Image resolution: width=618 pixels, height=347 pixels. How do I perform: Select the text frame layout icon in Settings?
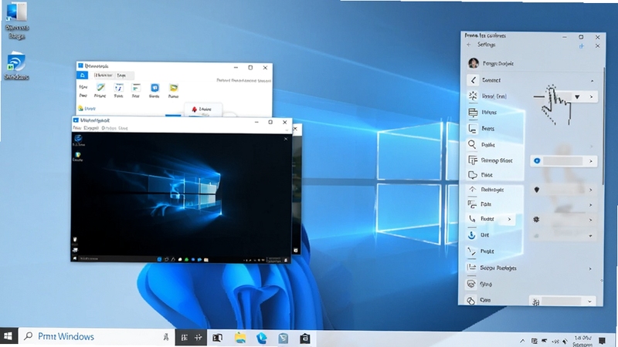(x=473, y=160)
